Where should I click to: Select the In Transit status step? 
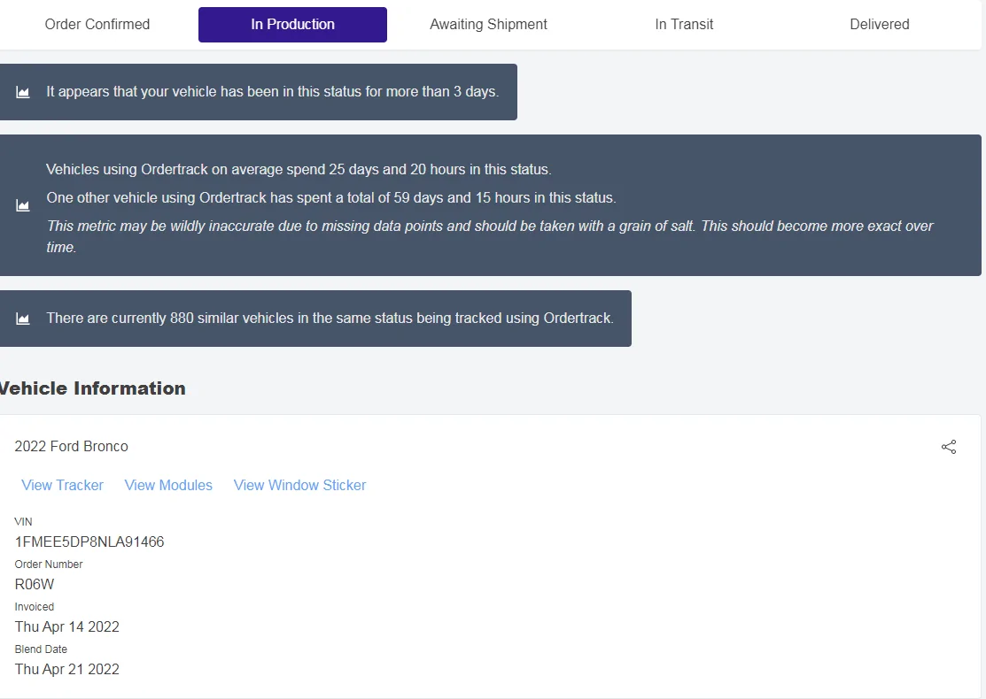[684, 25]
